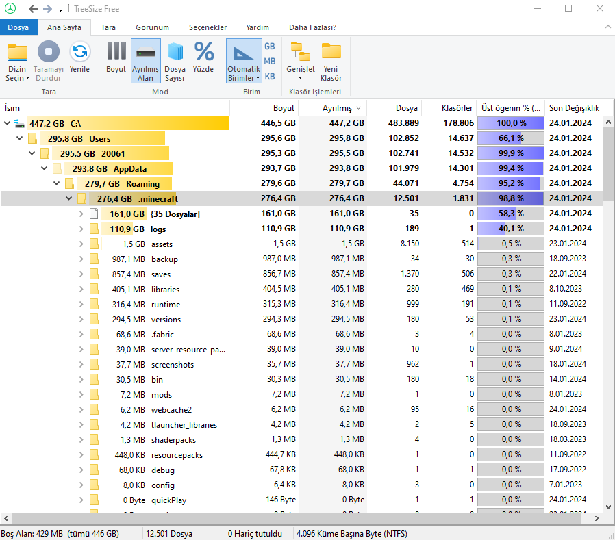
Task: Click the Yenile refresh icon
Action: point(79,52)
